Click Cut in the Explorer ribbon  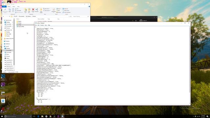pos(17,9)
